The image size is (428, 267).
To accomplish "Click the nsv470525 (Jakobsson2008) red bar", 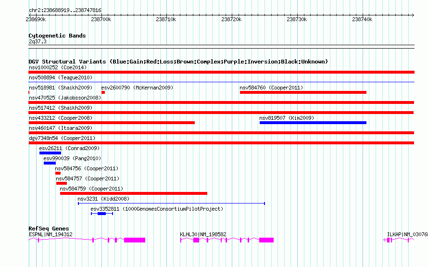I will [221, 102].
